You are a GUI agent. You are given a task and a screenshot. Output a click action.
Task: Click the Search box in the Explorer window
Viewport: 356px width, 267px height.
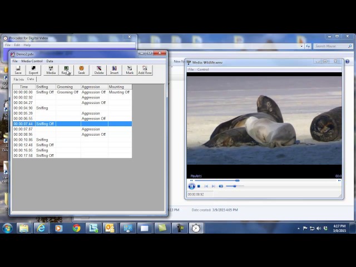click(333, 46)
